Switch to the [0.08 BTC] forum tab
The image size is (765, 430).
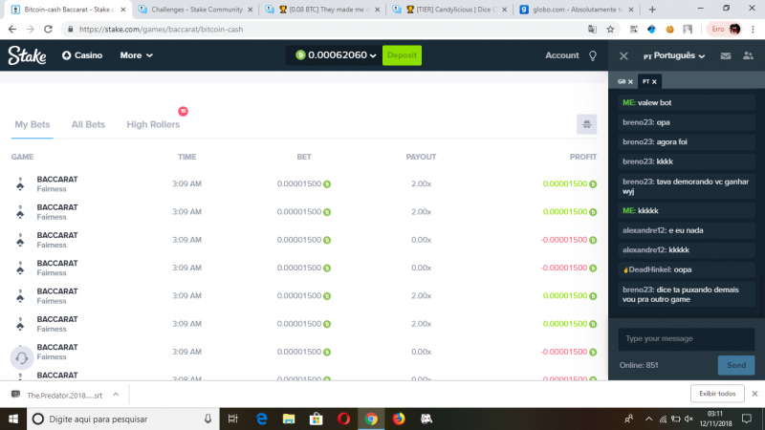click(x=323, y=10)
